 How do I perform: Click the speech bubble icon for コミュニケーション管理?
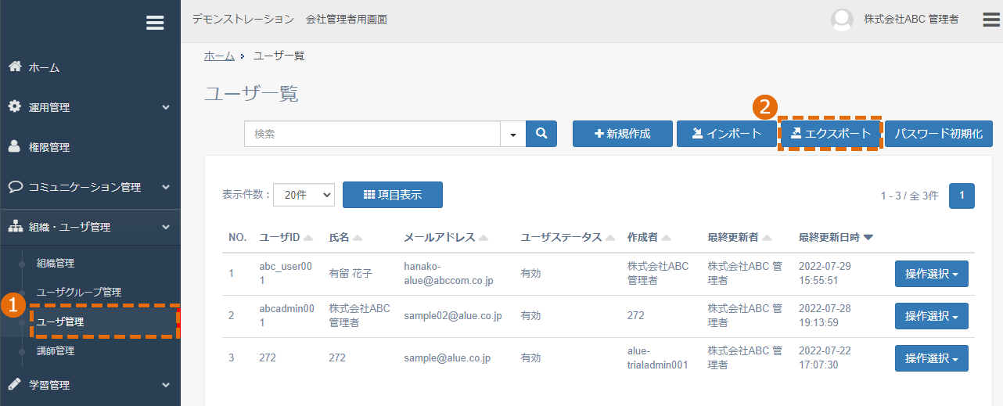click(14, 187)
